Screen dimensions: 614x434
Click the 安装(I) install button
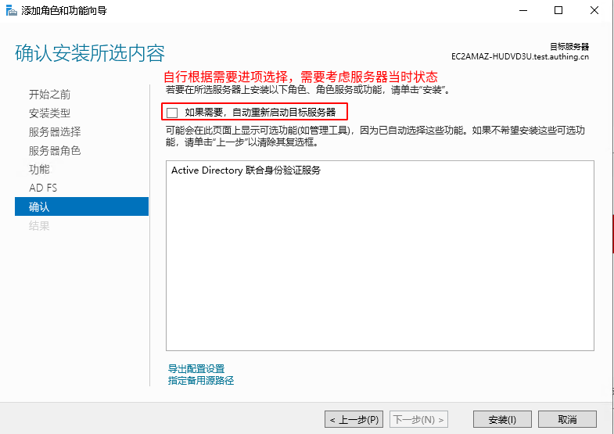[x=502, y=419]
